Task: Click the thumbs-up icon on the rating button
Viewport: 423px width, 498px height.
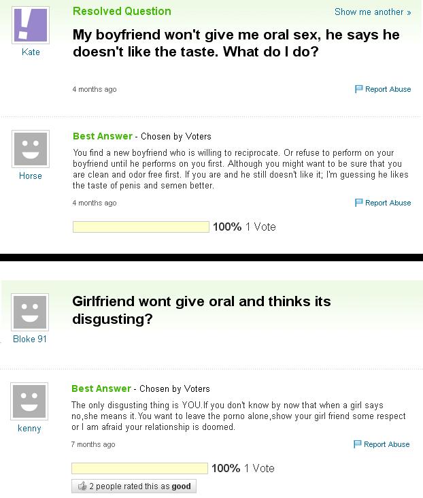Action: pyautogui.click(x=82, y=486)
